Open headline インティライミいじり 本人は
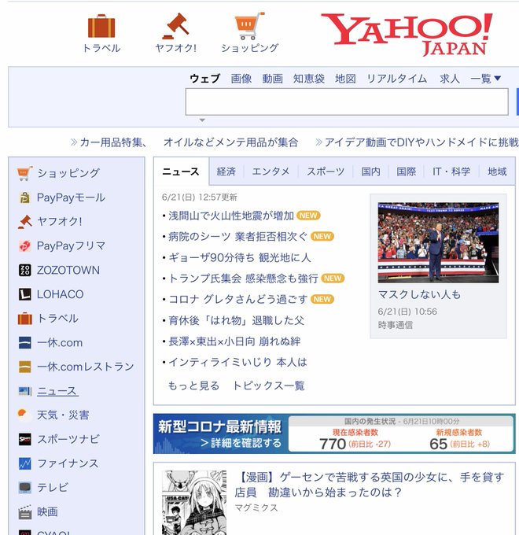519x535 pixels. 238,362
